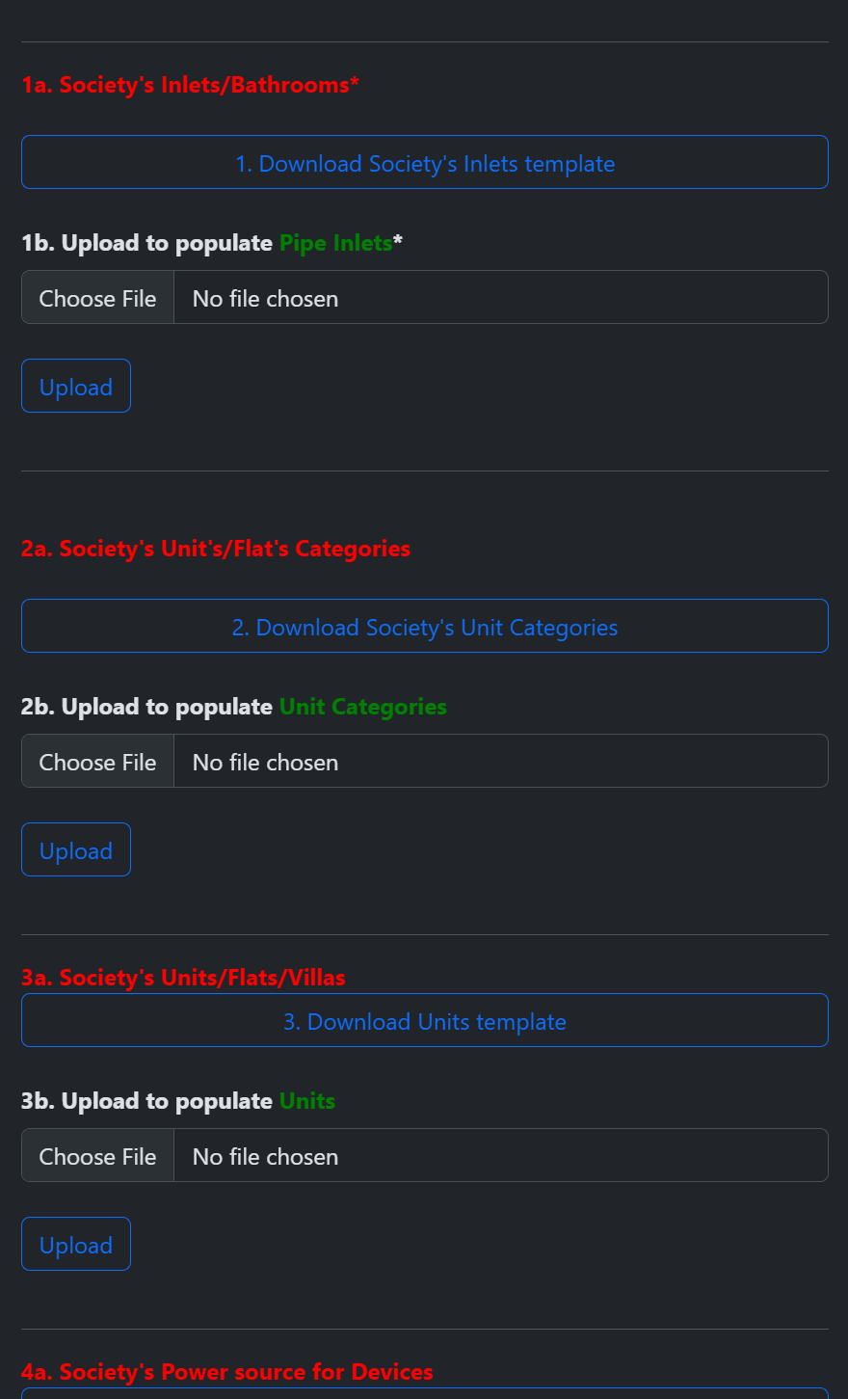Choose a file for Unit Categories upload

pos(96,761)
